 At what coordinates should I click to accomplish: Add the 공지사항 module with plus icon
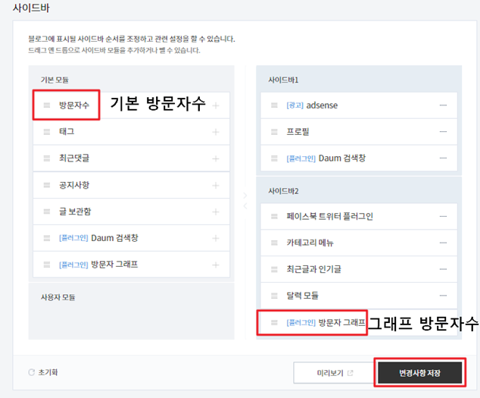216,185
